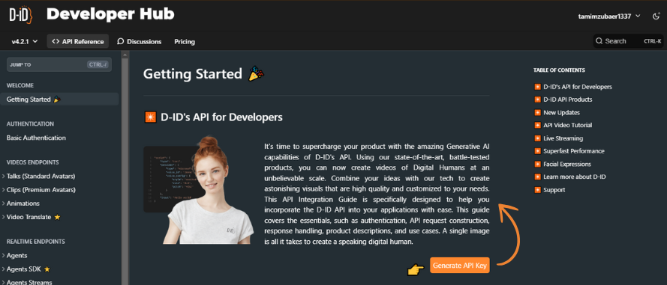Screen dimensions: 667x285
Task: Switch to the API Reference tab
Action: click(x=77, y=42)
